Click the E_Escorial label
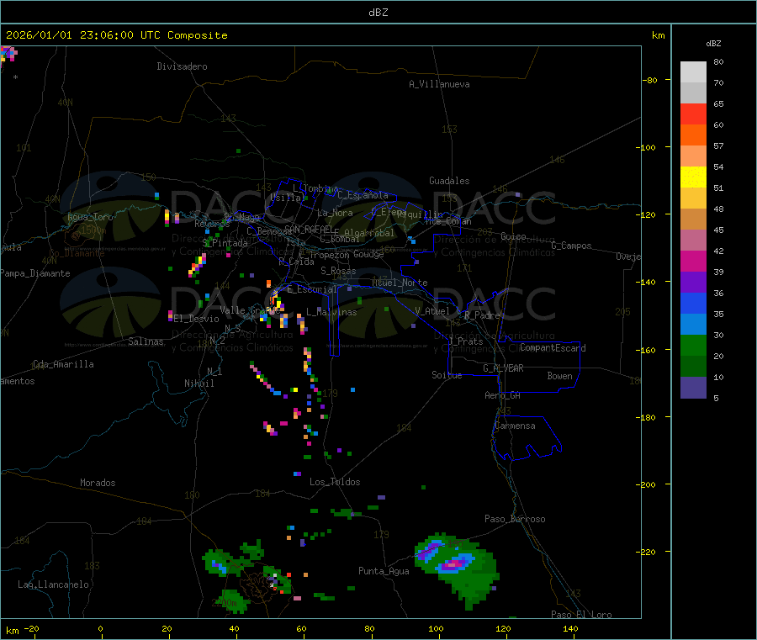Screen dimensions: 757x640 [x=312, y=289]
